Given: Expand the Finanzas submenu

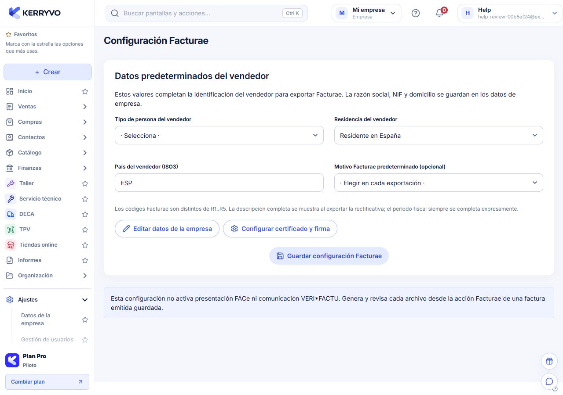Looking at the screenshot, I should (x=85, y=168).
